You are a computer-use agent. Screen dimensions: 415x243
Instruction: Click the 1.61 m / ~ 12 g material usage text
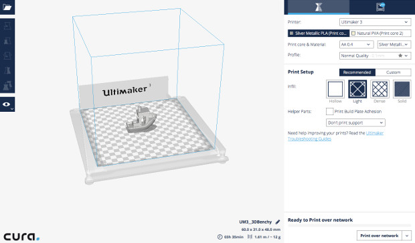point(267,237)
